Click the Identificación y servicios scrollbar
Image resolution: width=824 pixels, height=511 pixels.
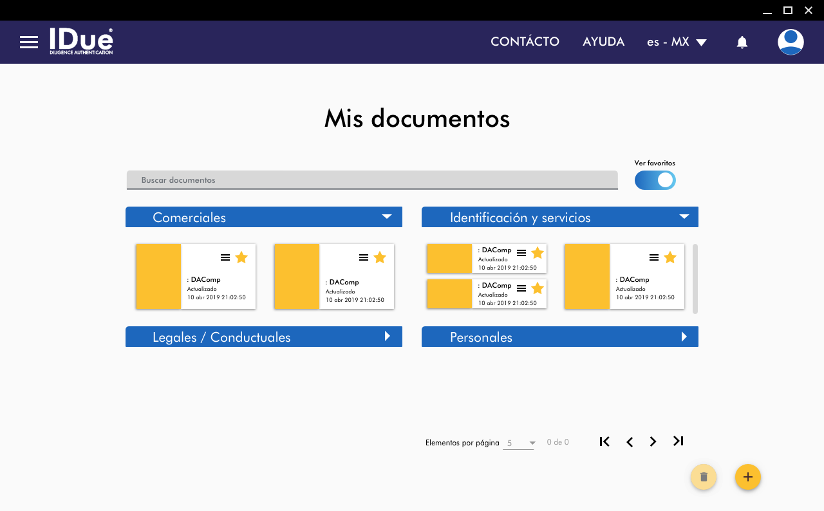[695, 279]
